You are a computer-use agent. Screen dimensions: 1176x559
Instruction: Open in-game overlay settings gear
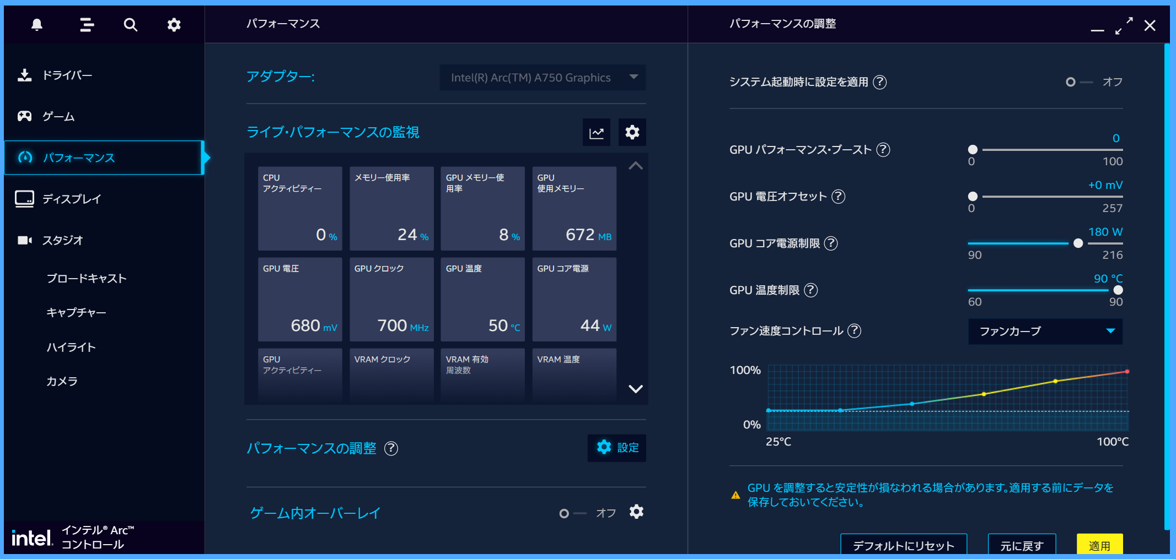point(636,512)
